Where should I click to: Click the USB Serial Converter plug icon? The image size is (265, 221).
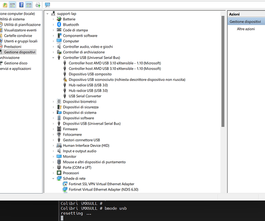(65, 96)
